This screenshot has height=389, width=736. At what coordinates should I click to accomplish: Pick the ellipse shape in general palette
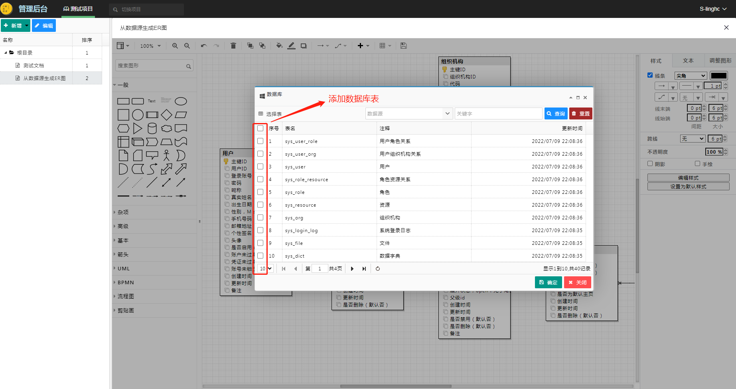(x=181, y=101)
